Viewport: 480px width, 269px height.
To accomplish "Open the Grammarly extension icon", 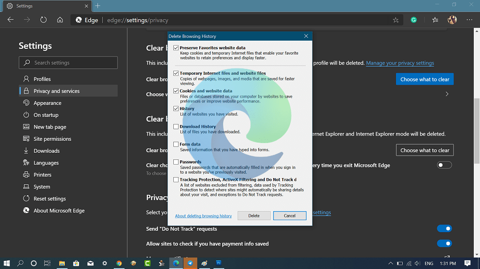I will [414, 20].
